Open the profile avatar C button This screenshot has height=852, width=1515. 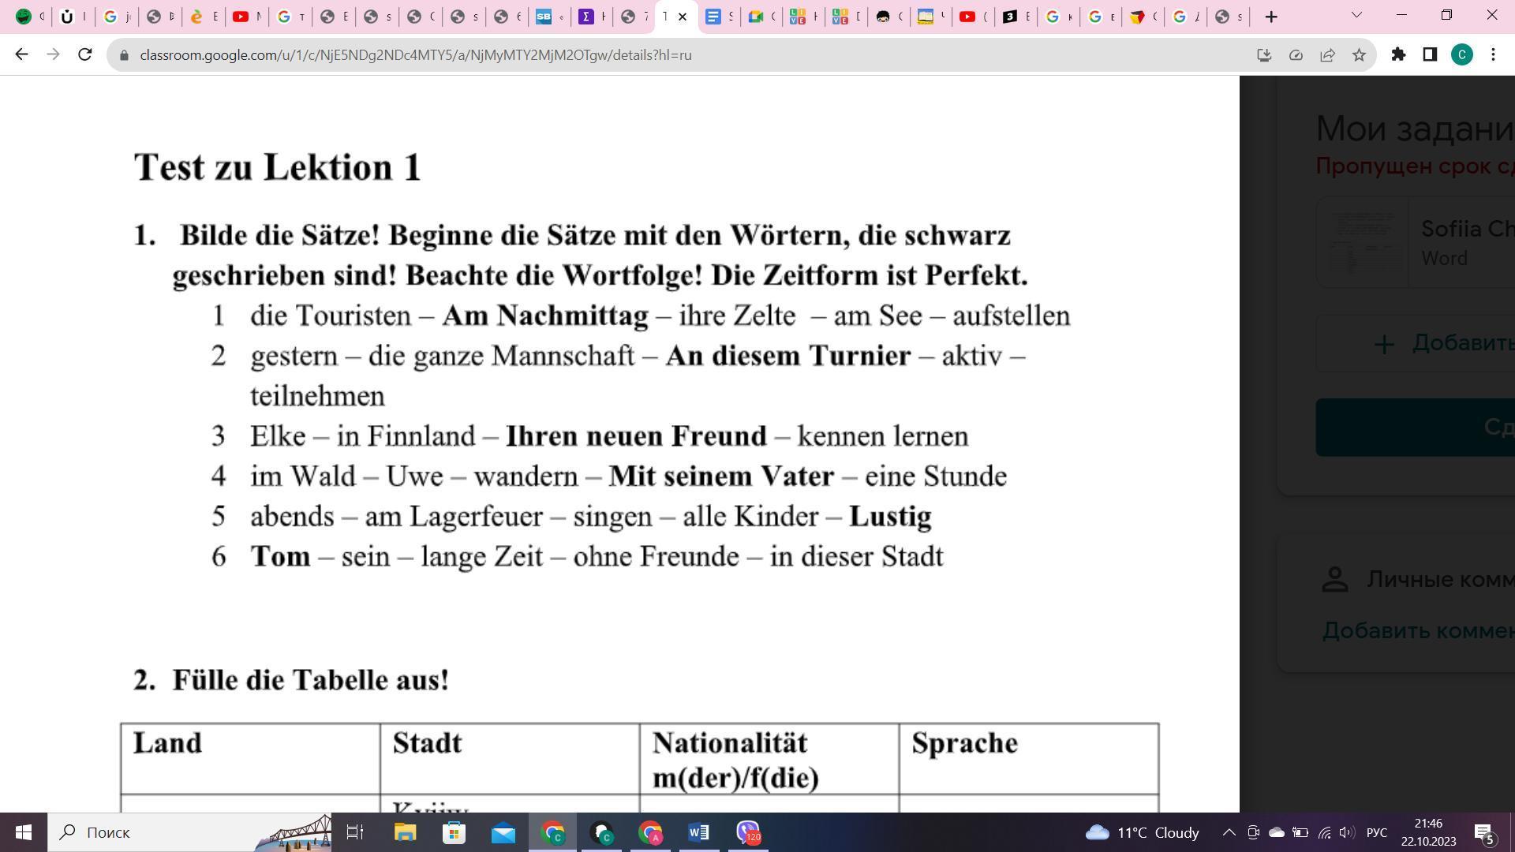1461,54
